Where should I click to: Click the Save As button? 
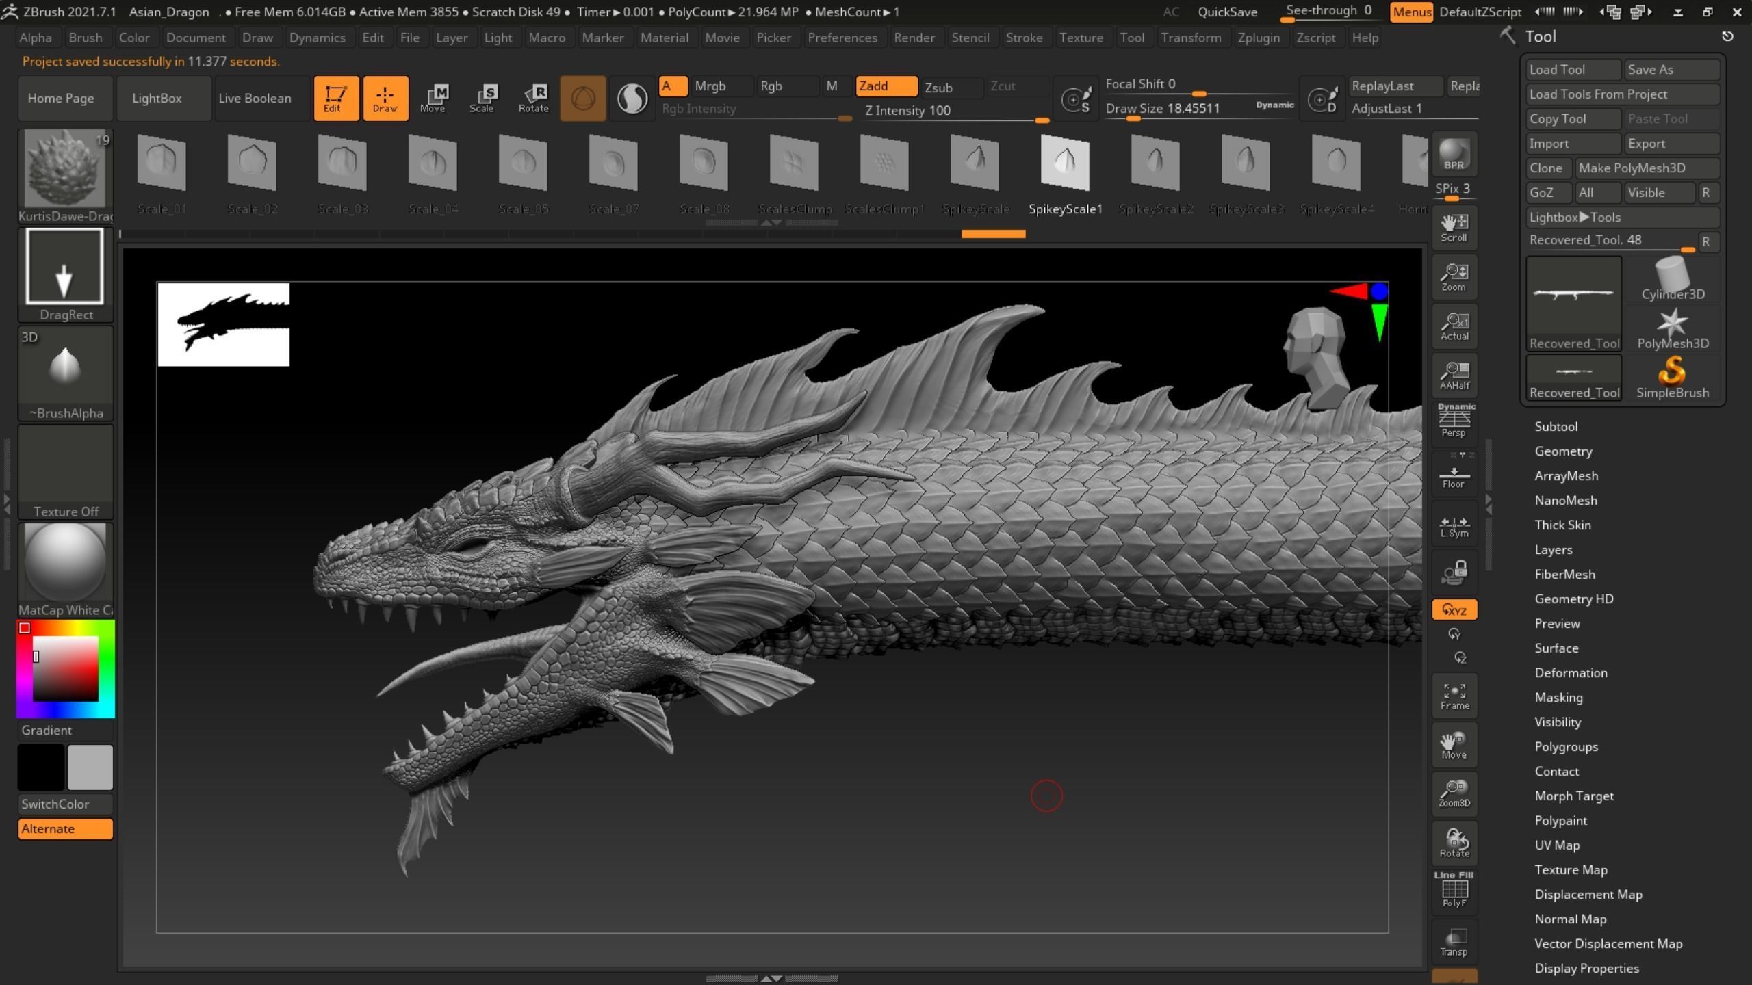1672,70
